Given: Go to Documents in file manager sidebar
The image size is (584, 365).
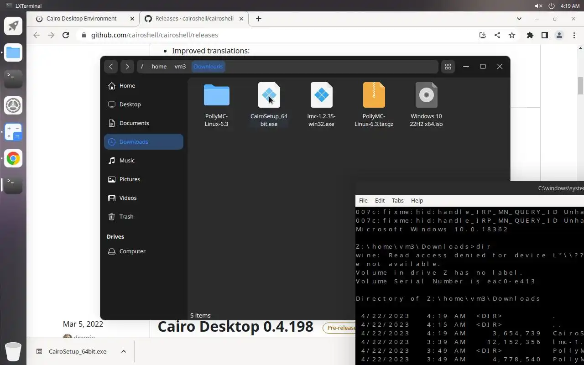Looking at the screenshot, I should (x=144, y=123).
